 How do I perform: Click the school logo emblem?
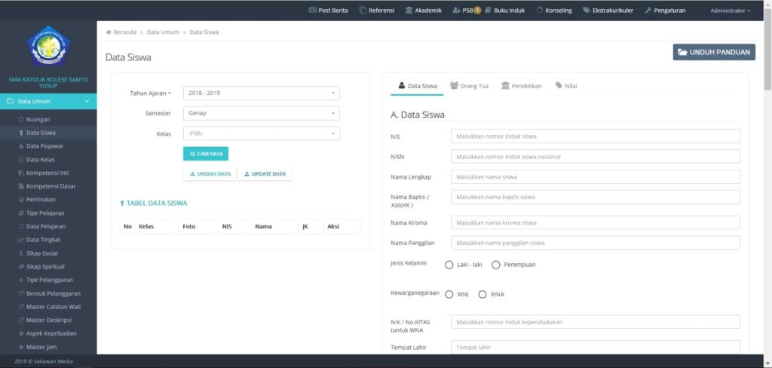click(x=48, y=46)
